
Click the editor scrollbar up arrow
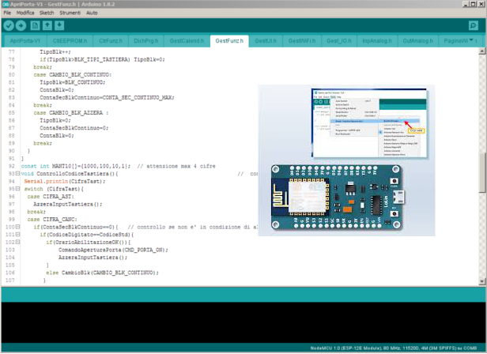pyautogui.click(x=482, y=51)
